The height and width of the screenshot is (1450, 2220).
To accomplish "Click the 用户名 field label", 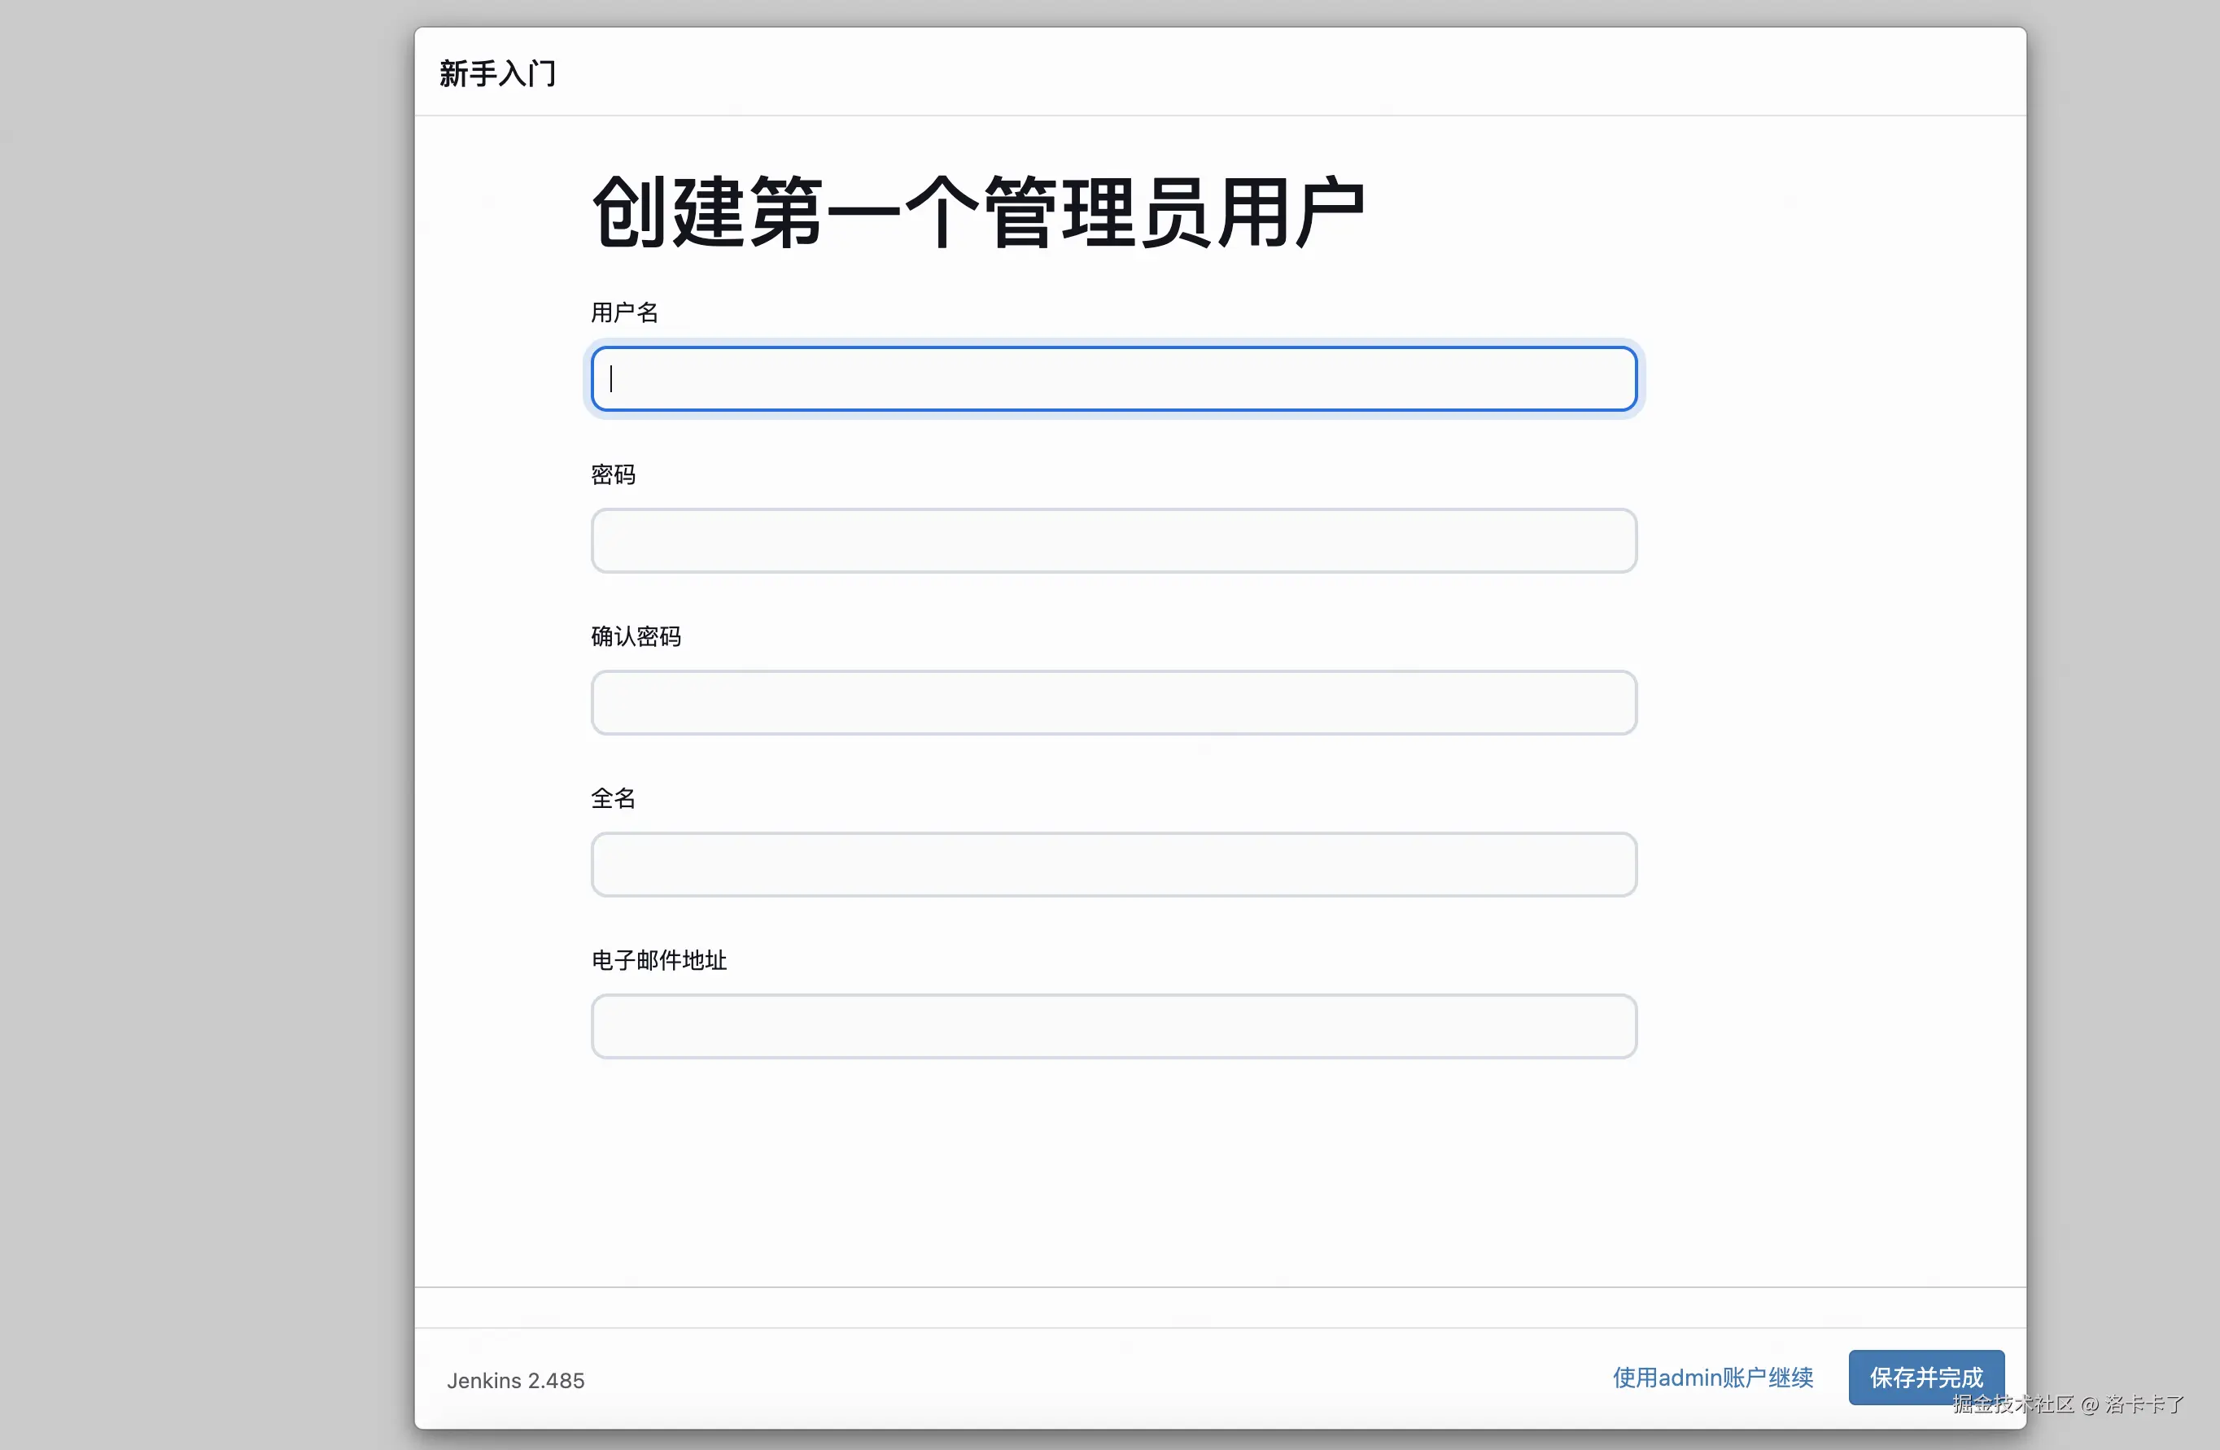I will (x=624, y=312).
